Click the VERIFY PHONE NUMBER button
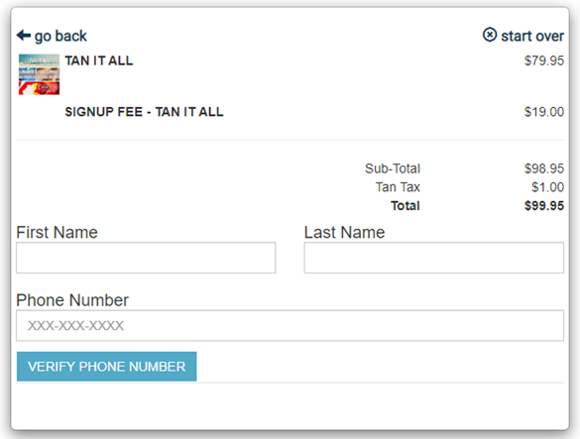Viewport: 580px width, 439px height. pos(106,367)
